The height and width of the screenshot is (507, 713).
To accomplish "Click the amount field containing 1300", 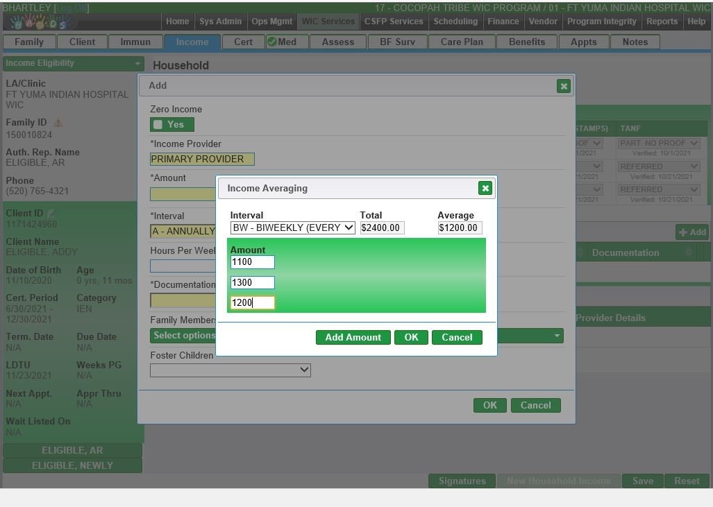I will (252, 282).
